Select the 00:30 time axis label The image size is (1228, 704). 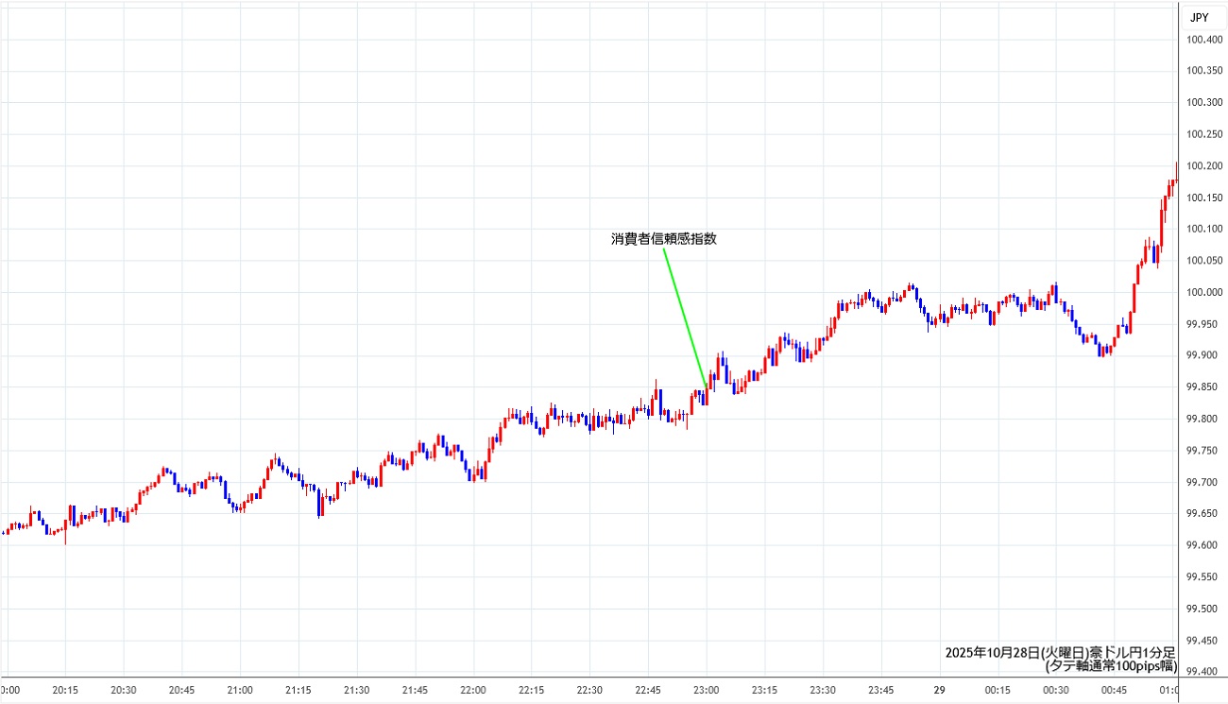(1056, 690)
